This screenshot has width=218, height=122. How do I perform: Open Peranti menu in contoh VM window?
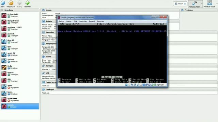tap(92, 21)
